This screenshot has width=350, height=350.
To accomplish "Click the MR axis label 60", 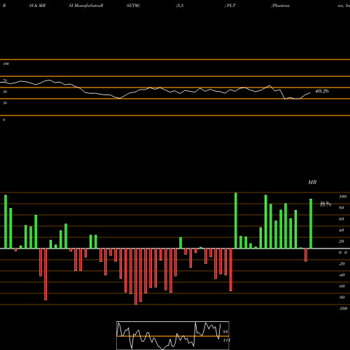I will (342, 219).
